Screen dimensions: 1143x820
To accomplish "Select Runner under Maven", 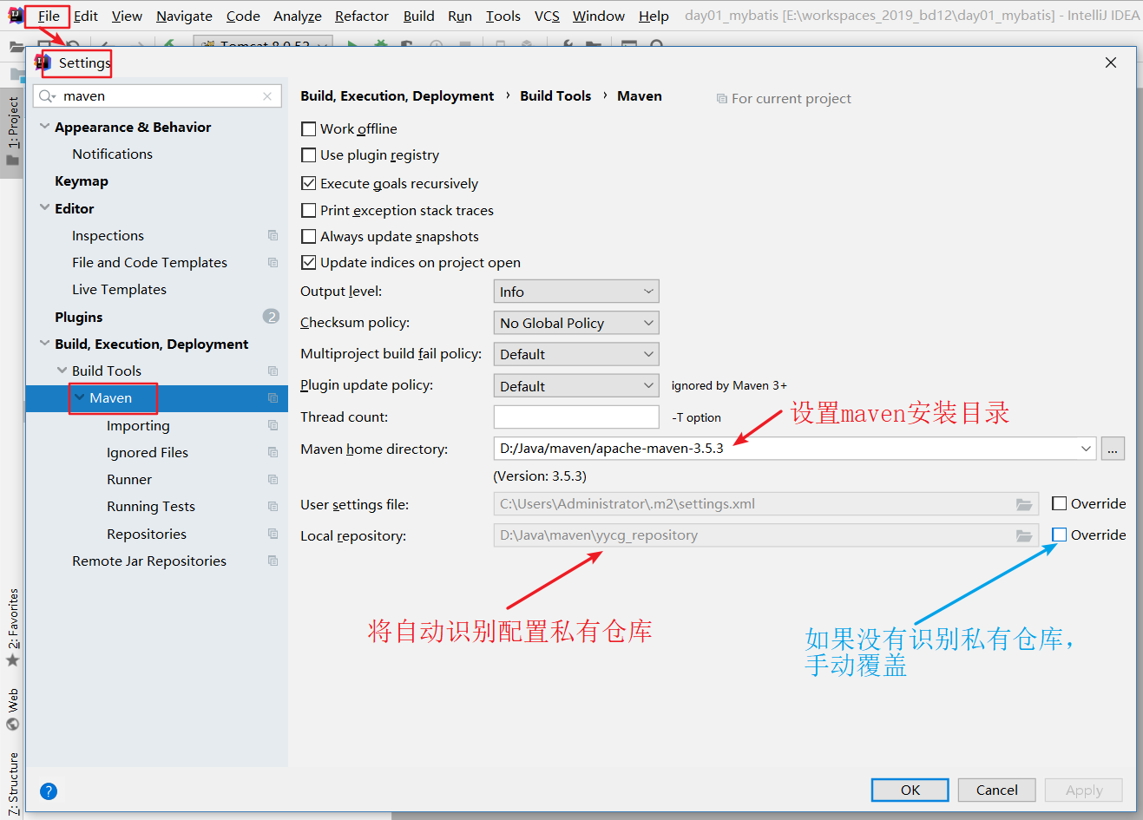I will coord(129,479).
